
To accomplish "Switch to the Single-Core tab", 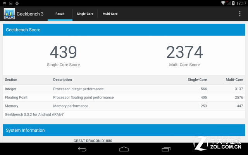I will tap(85, 14).
